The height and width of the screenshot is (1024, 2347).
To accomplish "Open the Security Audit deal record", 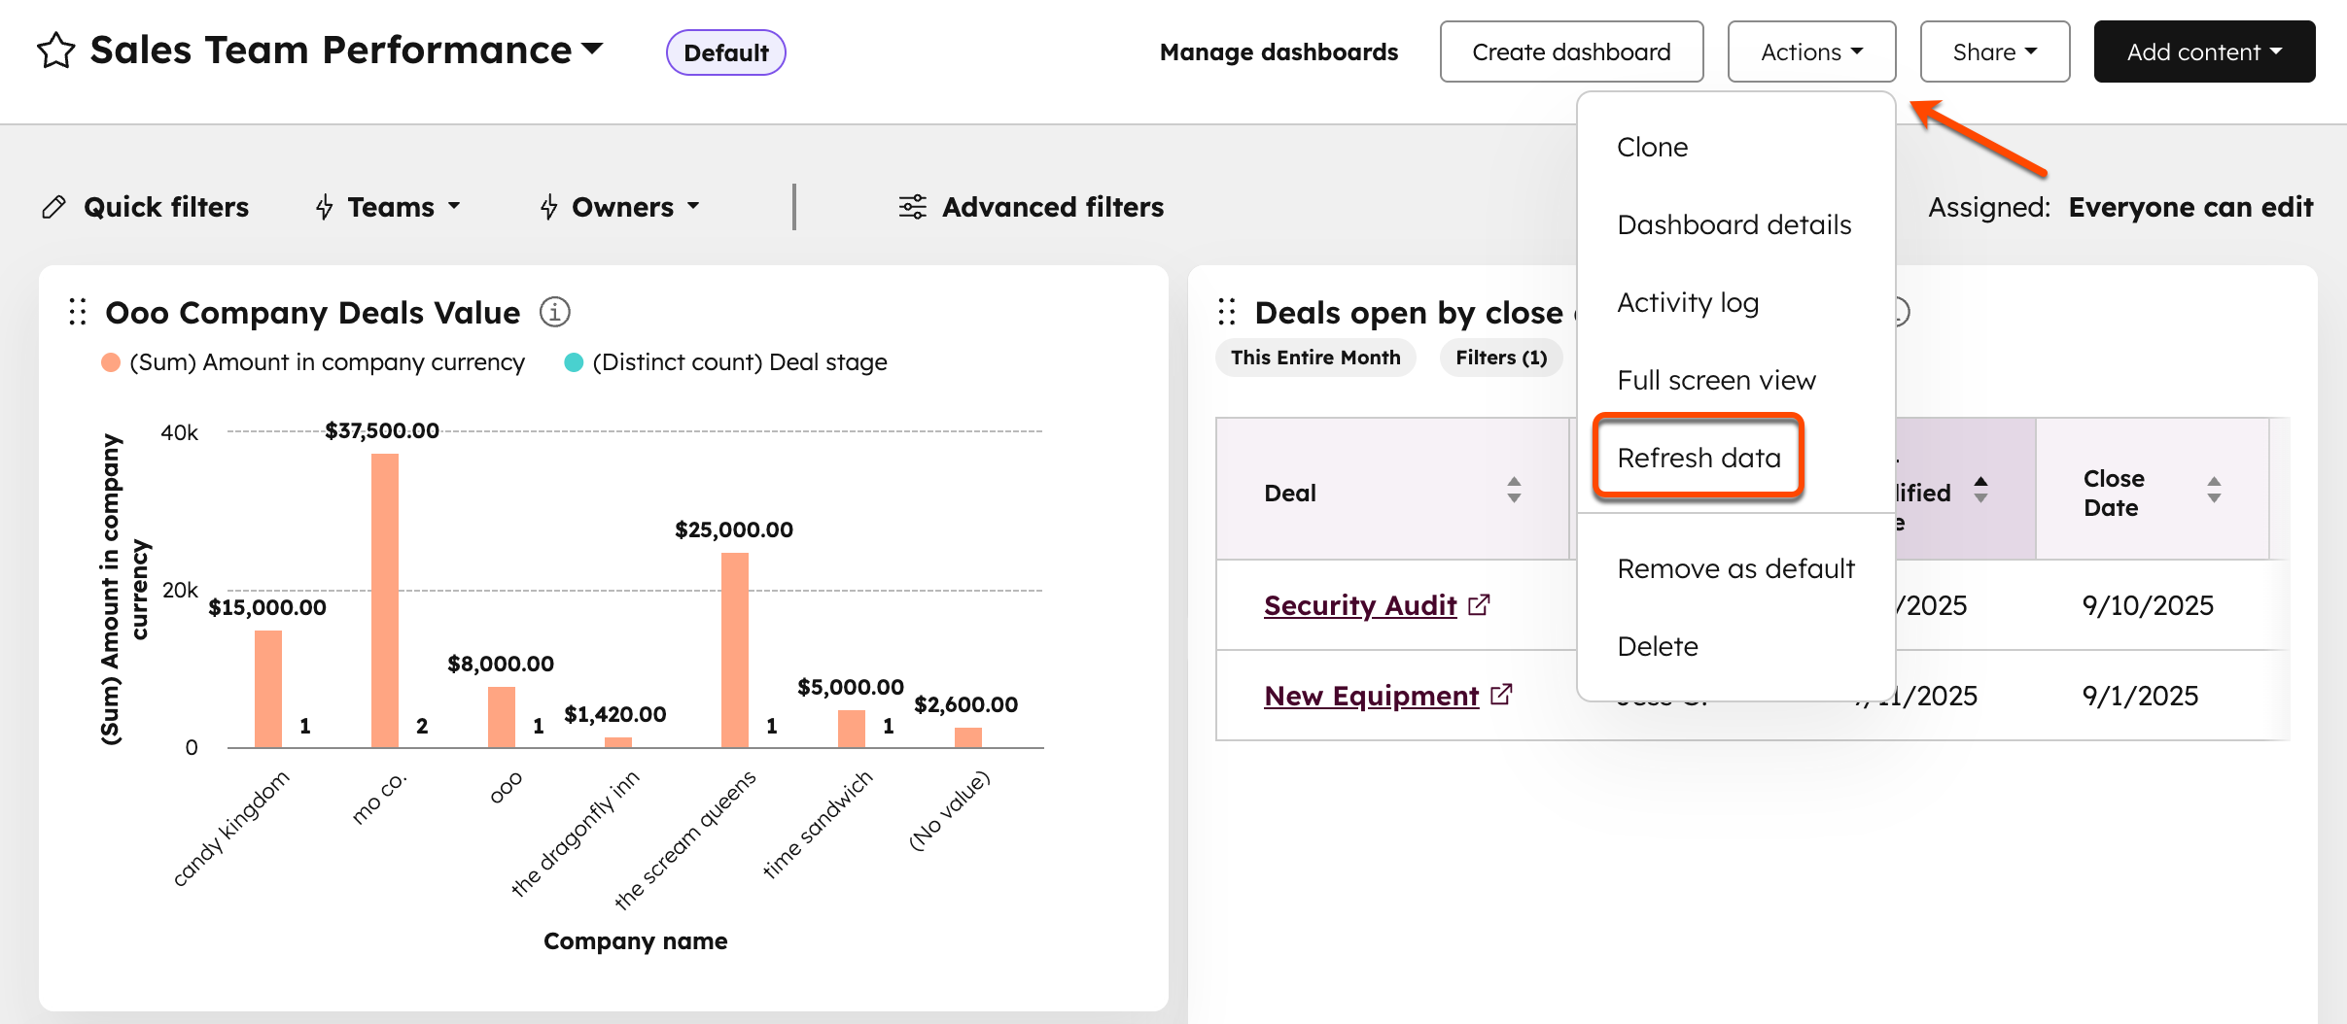I will click(x=1359, y=604).
